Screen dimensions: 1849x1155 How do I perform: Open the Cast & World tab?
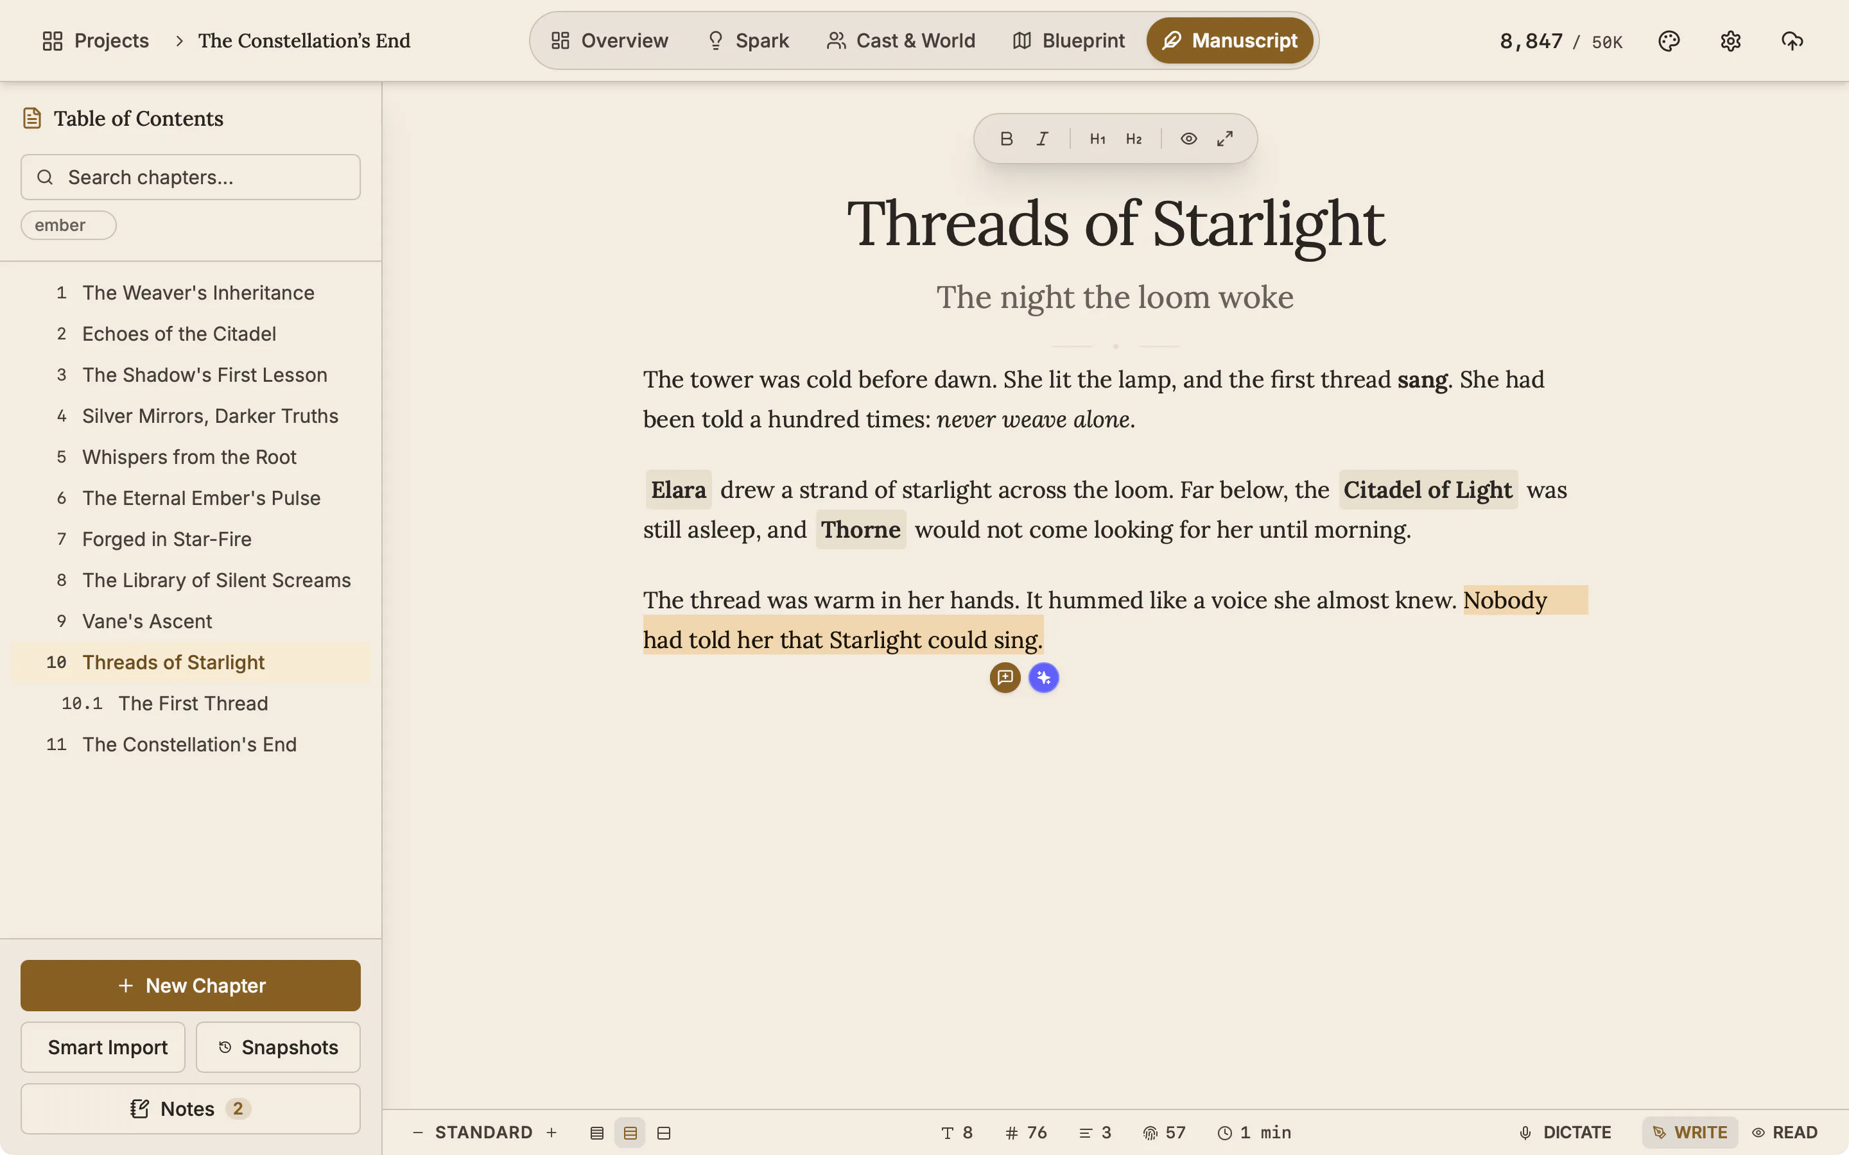point(901,40)
